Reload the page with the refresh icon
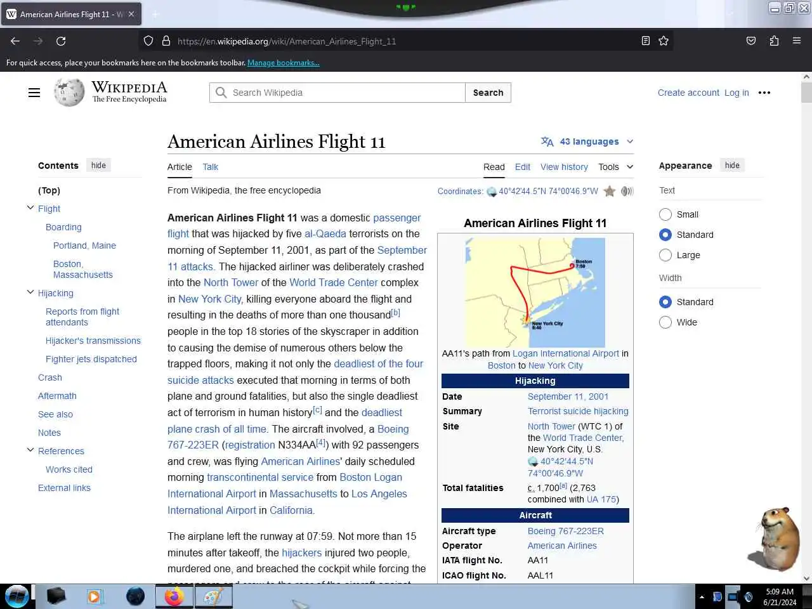 [x=61, y=41]
